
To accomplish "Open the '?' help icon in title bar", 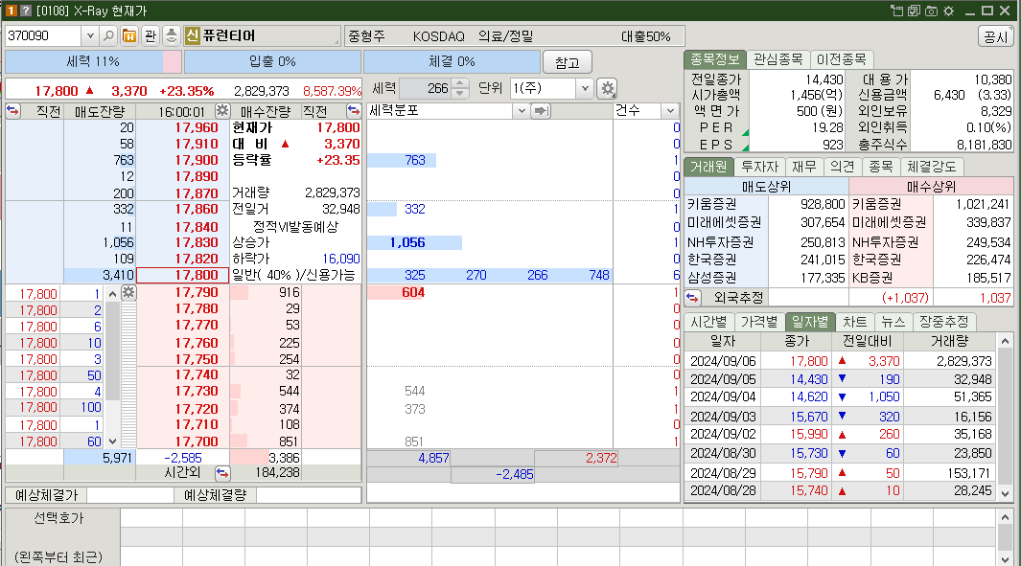I will pos(25,11).
